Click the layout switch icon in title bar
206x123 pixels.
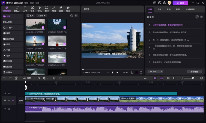tap(155, 3)
